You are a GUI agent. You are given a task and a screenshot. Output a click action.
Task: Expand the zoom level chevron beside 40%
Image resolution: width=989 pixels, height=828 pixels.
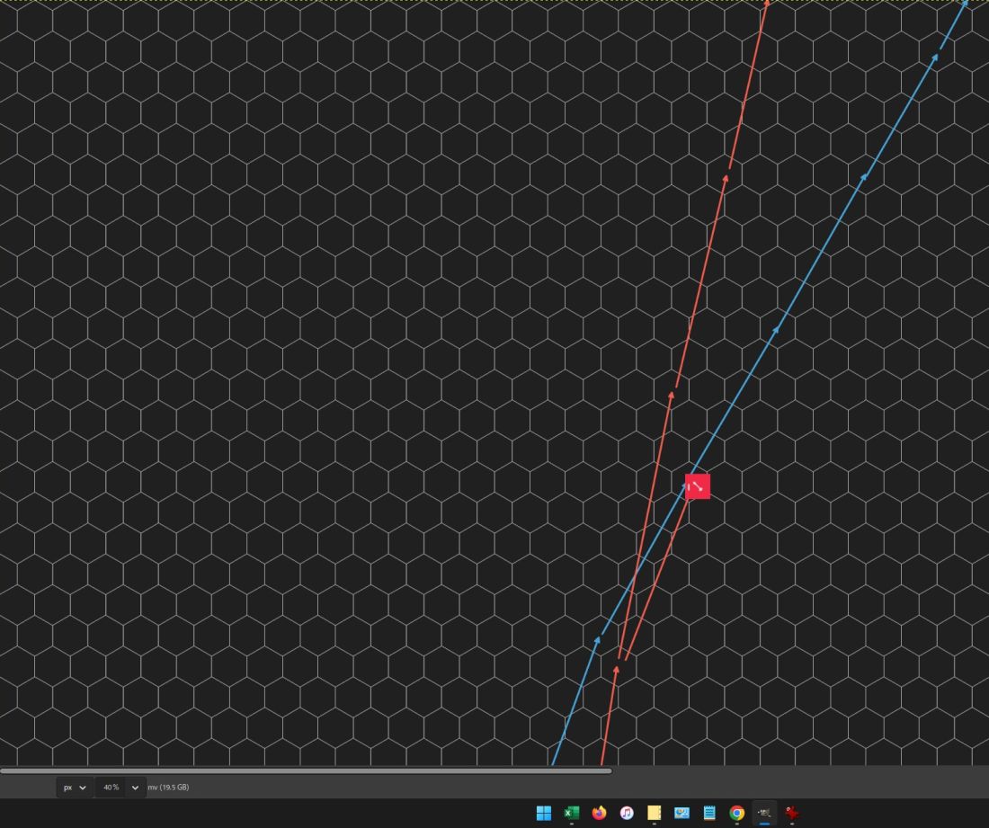pyautogui.click(x=135, y=788)
